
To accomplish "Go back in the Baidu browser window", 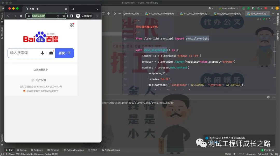I will (x=9, y=16).
